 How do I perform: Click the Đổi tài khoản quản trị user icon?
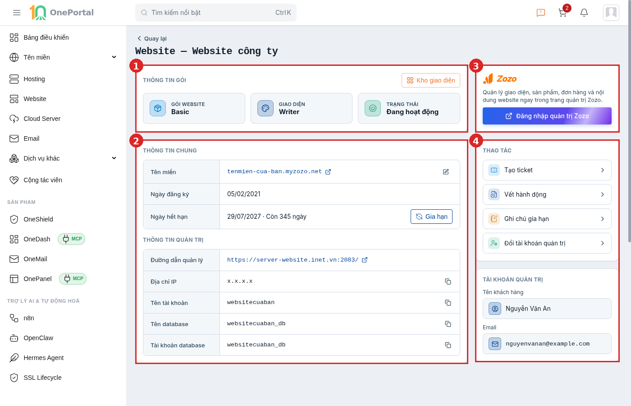coord(494,243)
